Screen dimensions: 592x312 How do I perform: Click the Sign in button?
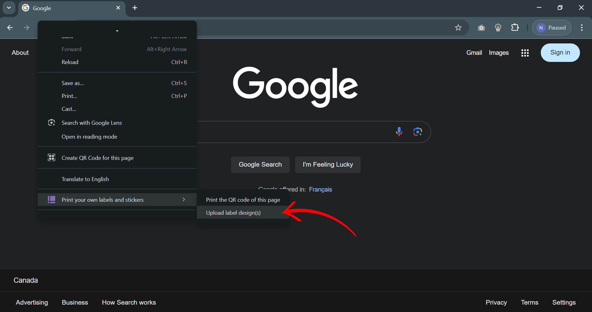coord(560,53)
